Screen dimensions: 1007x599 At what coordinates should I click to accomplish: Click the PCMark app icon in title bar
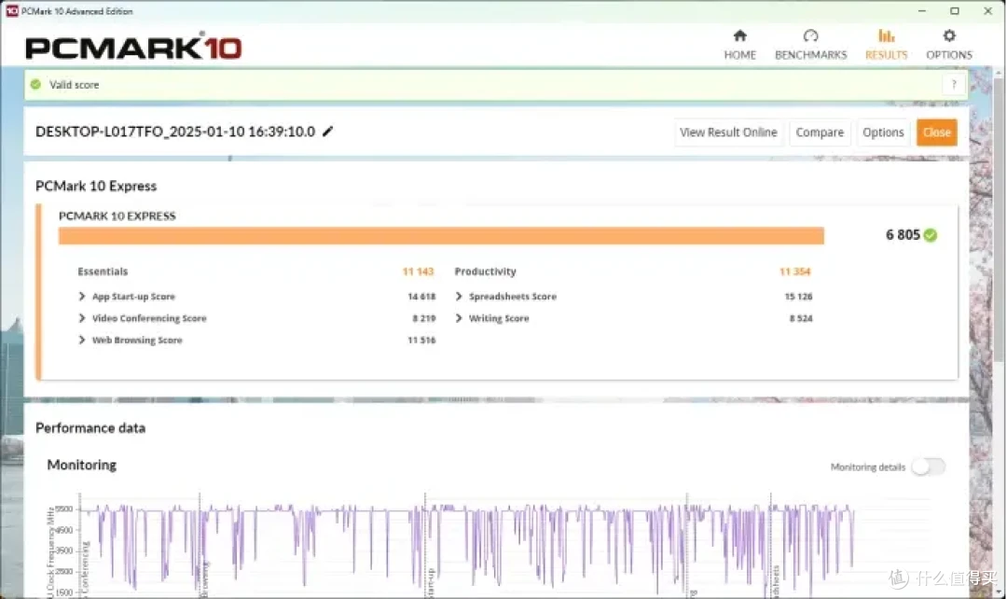[x=11, y=11]
